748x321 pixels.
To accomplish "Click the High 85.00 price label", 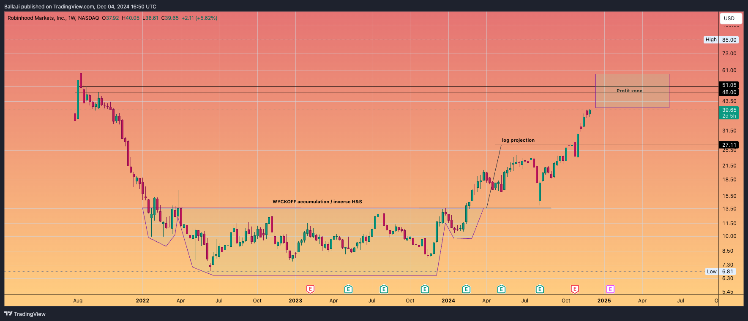I will pos(721,40).
